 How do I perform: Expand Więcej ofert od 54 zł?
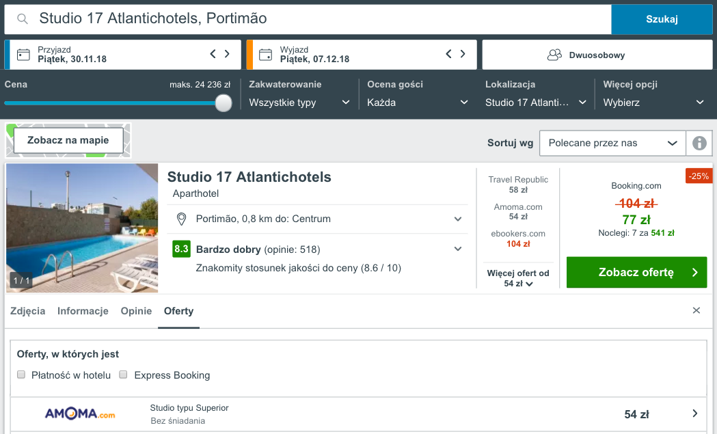517,278
